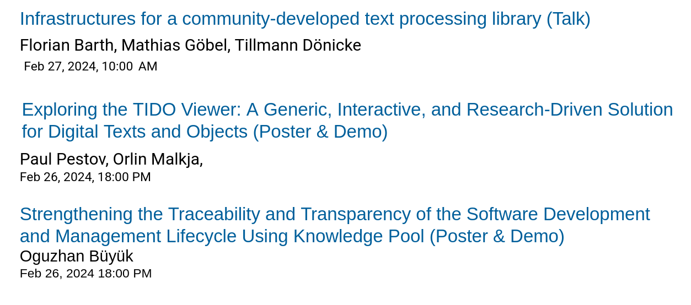Click author name Florian Barth
This screenshot has height=305, width=691.
[67, 45]
